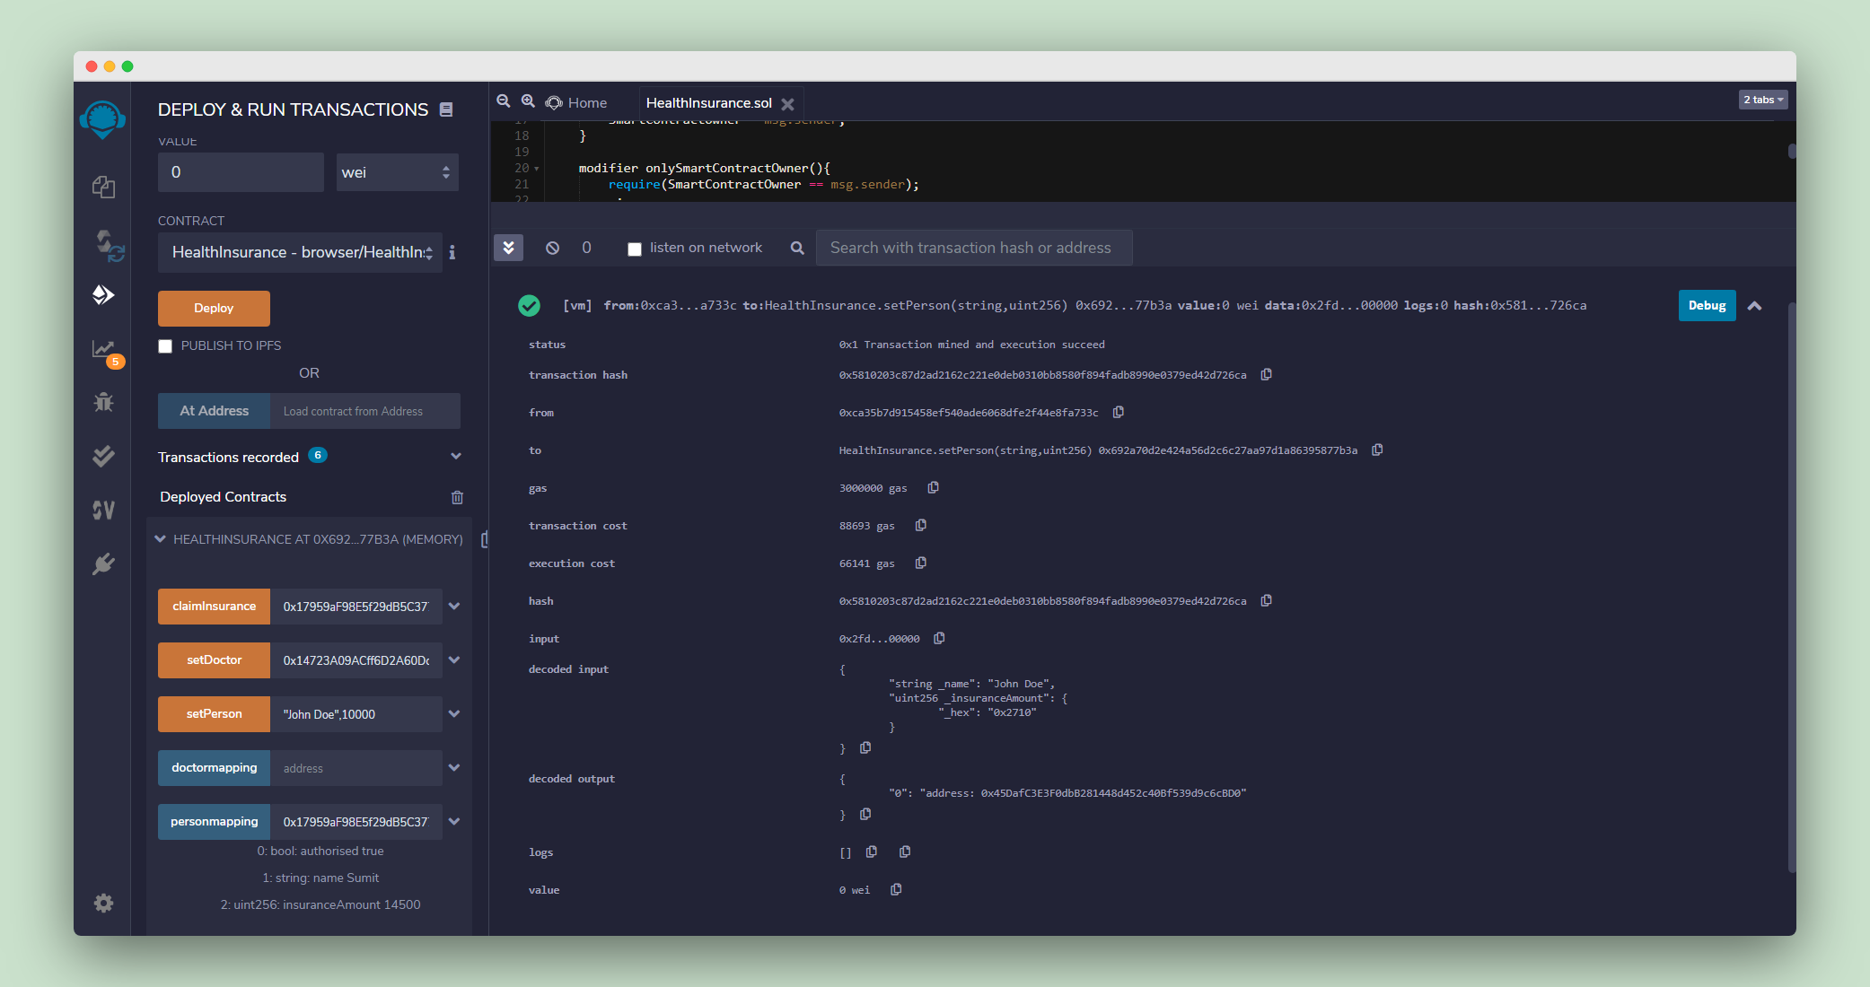Switch to the Home tab
1870x987 pixels.
(576, 103)
